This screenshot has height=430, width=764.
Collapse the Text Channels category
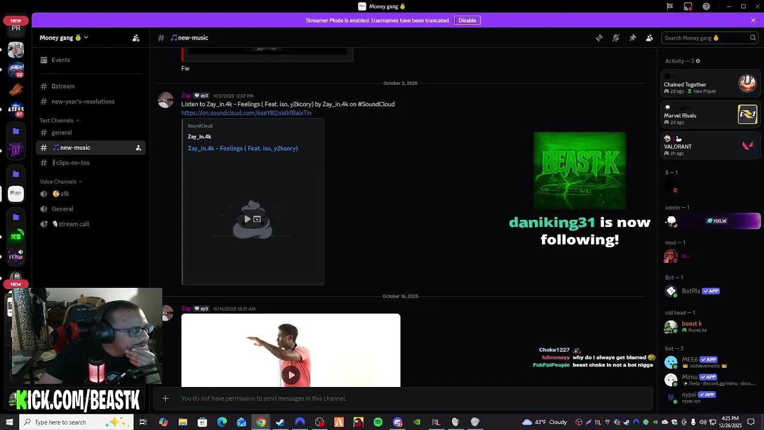(x=59, y=121)
